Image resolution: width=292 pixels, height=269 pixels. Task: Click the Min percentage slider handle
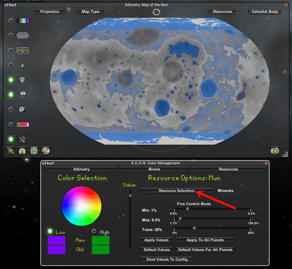pyautogui.click(x=188, y=209)
